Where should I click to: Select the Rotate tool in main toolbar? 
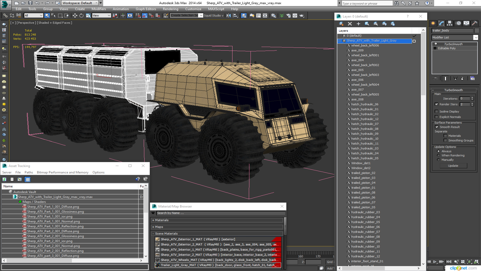click(x=81, y=16)
